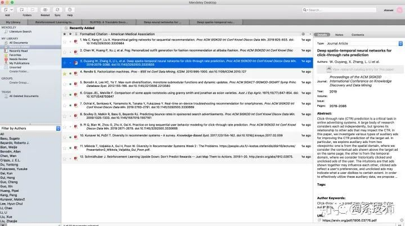The width and height of the screenshot is (405, 226).
Task: Click Create Folder... link
Action: (x=19, y=72)
